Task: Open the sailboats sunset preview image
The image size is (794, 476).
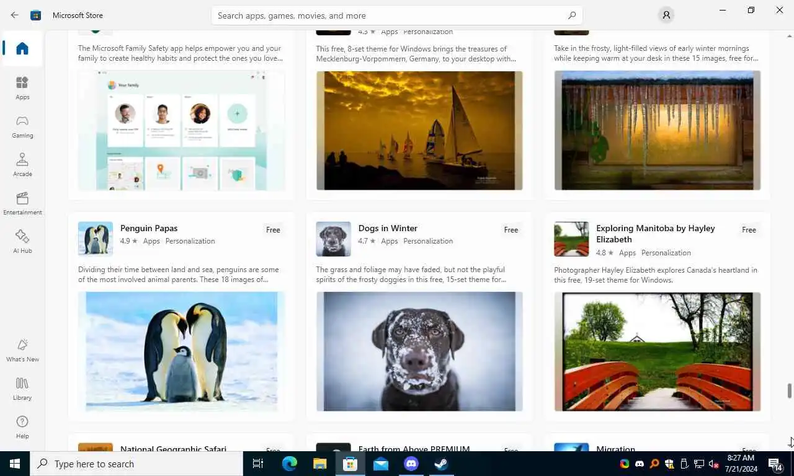Action: (x=419, y=130)
